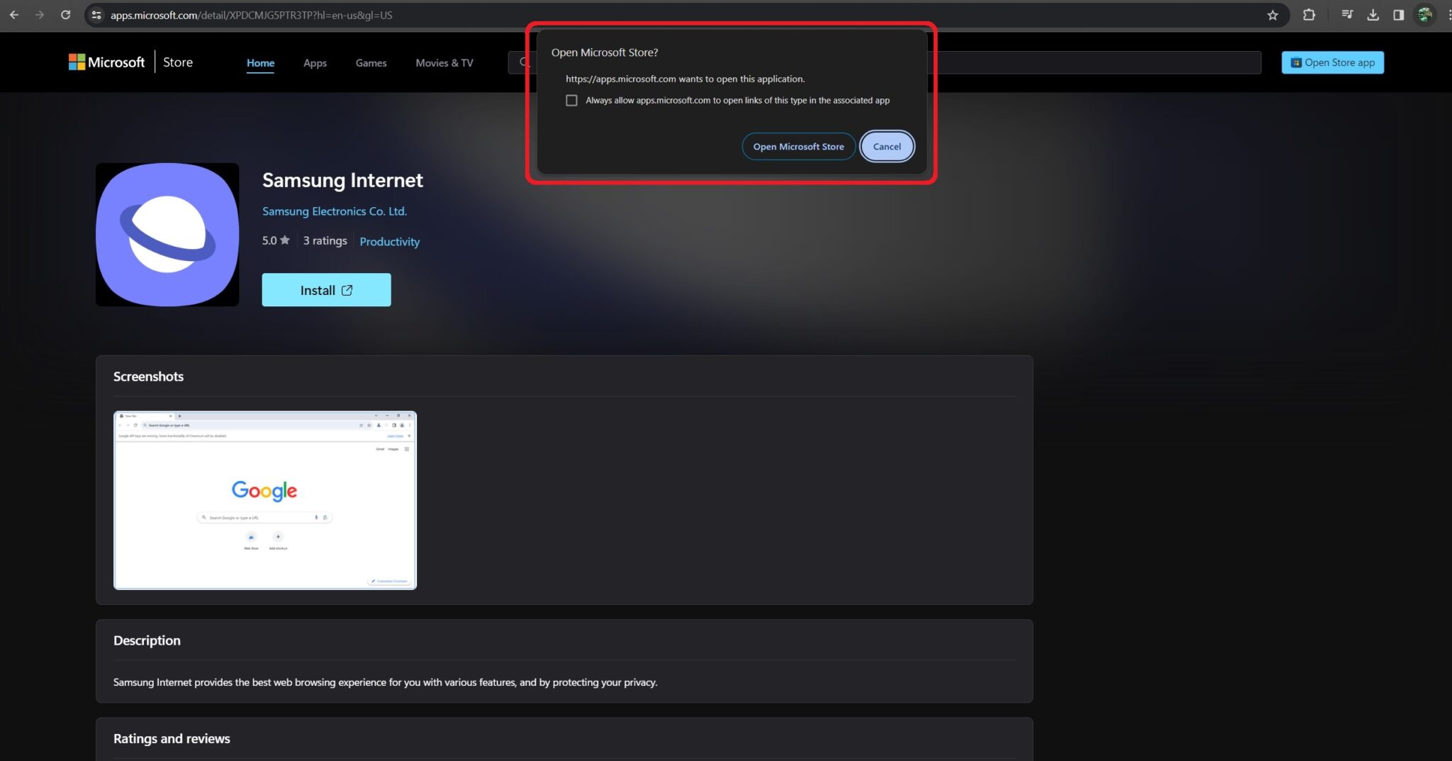Open the Movies & TV section
Image resolution: width=1452 pixels, height=761 pixels.
click(444, 62)
